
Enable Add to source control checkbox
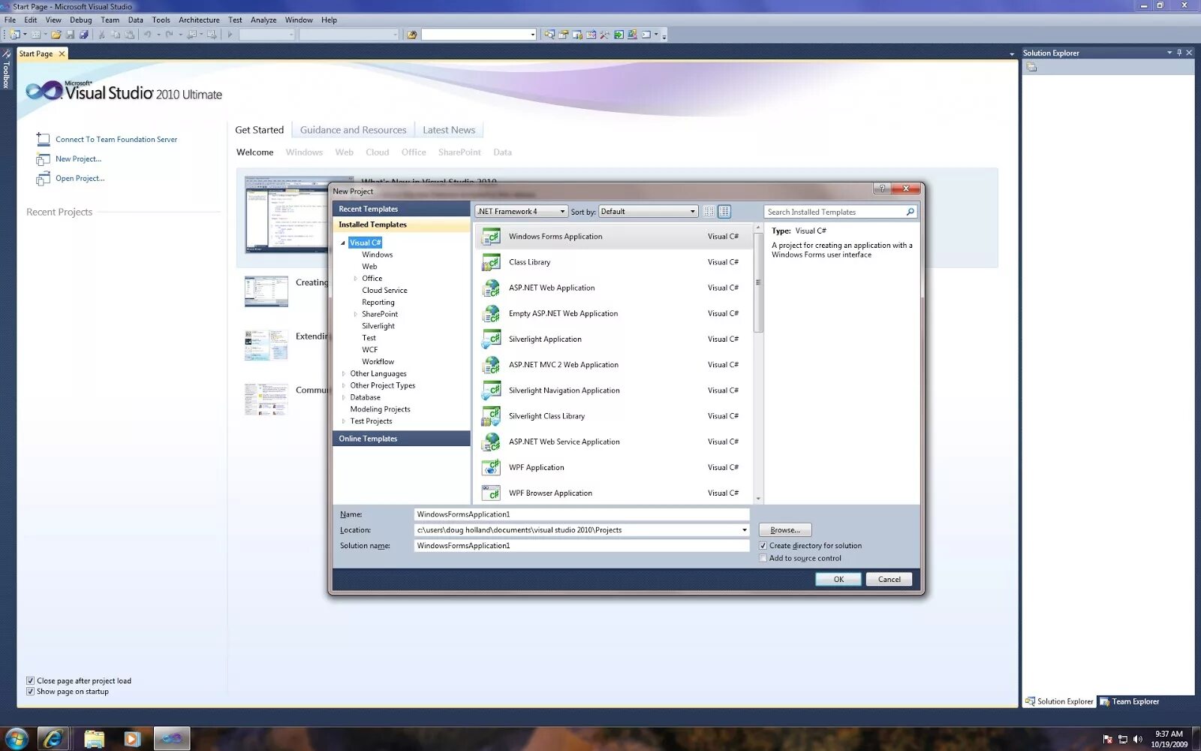[x=763, y=558]
